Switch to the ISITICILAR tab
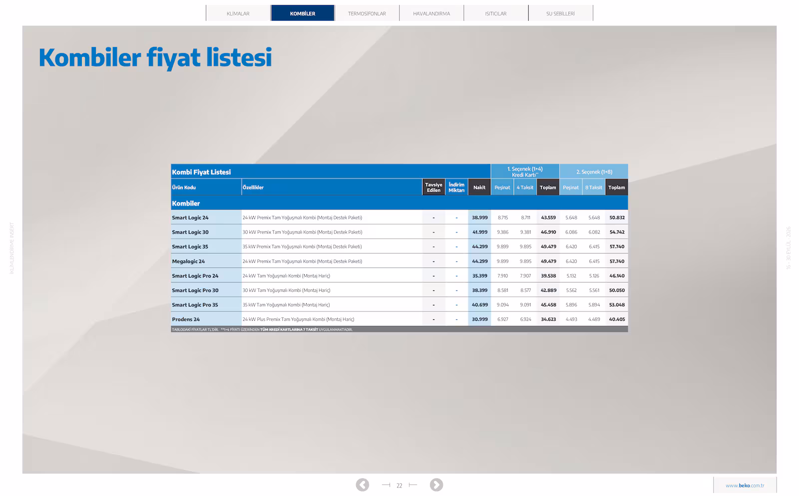 [496, 13]
